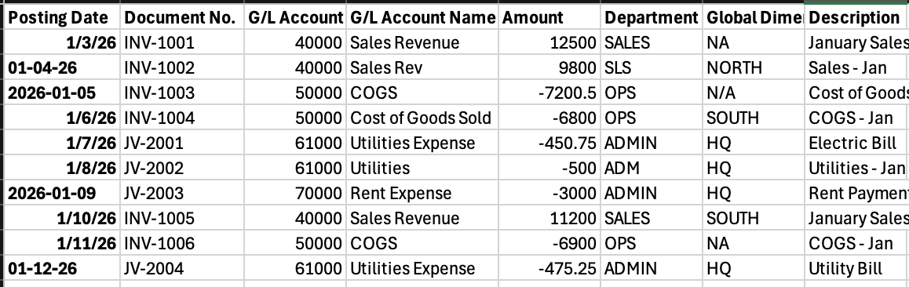Screen dimensions: 909x287
Task: Click the Electric Bill description cell
Action: pos(857,143)
